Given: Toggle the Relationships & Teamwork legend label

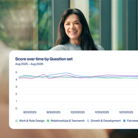Looking at the screenshot, I should [x=68, y=121].
